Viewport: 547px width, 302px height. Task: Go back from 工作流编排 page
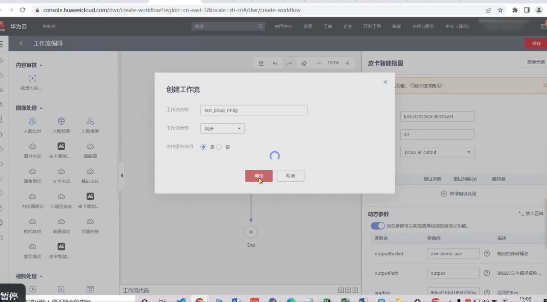21,43
